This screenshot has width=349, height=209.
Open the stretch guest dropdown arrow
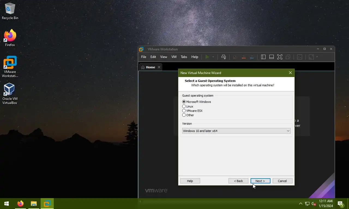[317, 57]
